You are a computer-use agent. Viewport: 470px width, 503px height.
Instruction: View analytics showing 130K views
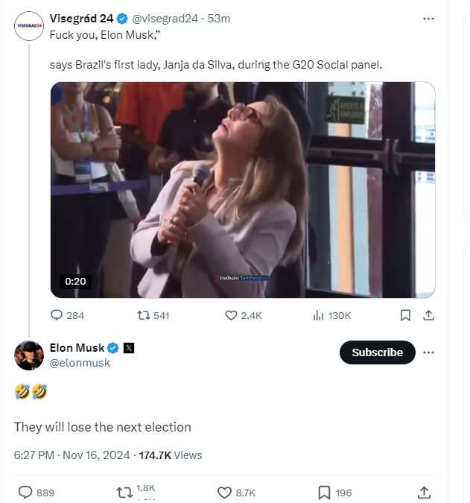(x=319, y=315)
